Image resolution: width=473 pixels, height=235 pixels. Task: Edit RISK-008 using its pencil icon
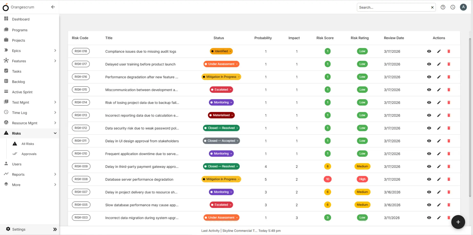click(439, 179)
